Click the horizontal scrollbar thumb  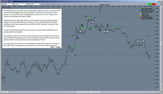[x=88, y=92]
